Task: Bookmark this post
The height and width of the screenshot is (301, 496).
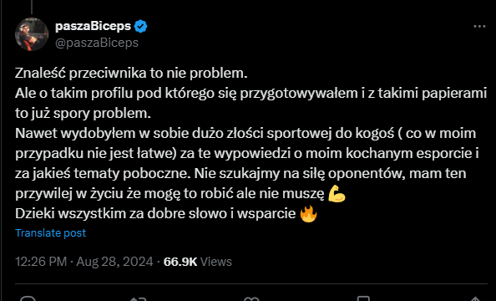Action: coord(363,298)
